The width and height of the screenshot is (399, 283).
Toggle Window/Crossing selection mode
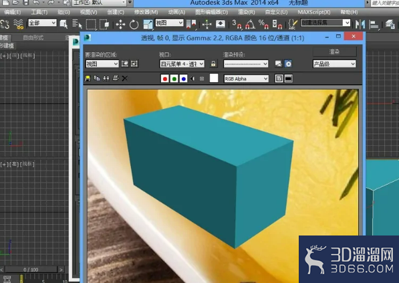tap(104, 25)
